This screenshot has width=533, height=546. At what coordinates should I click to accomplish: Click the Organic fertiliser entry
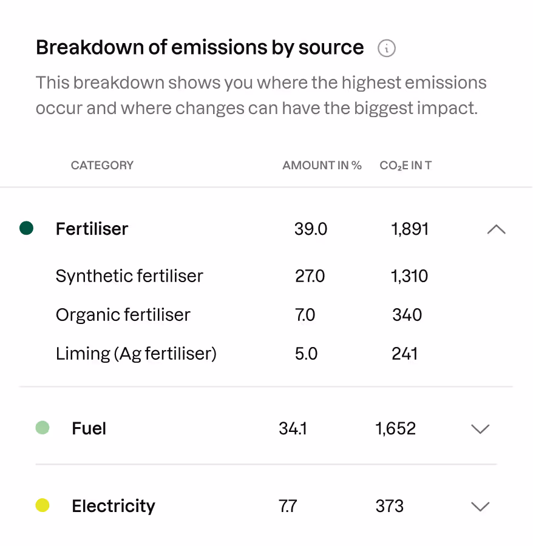(123, 315)
